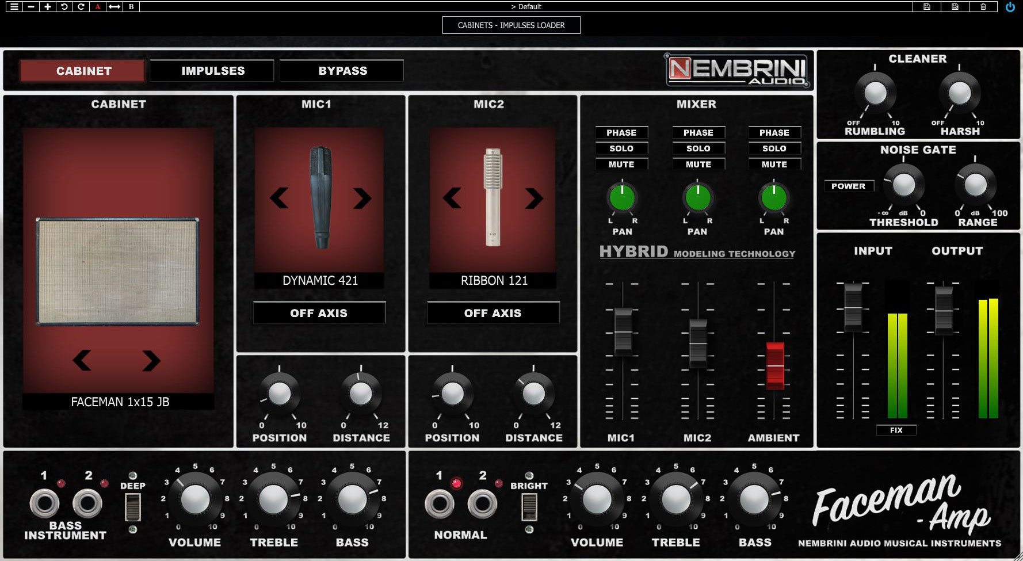Select the BYPASS tab

342,70
